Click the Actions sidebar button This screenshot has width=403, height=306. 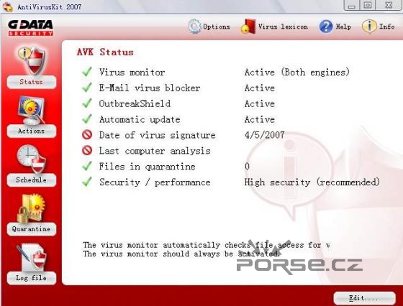point(32,131)
